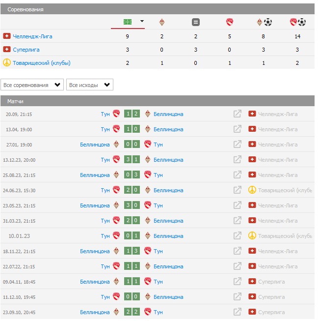Click peace icon beside Товарищеский (клубы) in competitions
The image size is (318, 321).
click(x=7, y=63)
